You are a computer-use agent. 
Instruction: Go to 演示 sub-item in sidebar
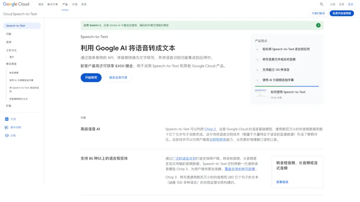12,57
